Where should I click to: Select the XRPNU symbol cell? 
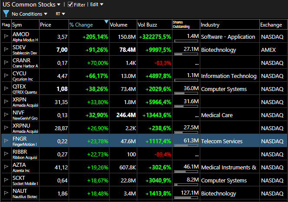coord(25,128)
